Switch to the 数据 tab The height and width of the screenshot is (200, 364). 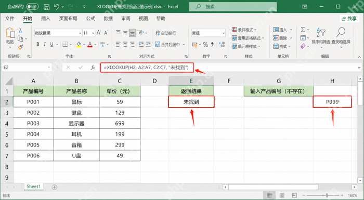click(108, 19)
